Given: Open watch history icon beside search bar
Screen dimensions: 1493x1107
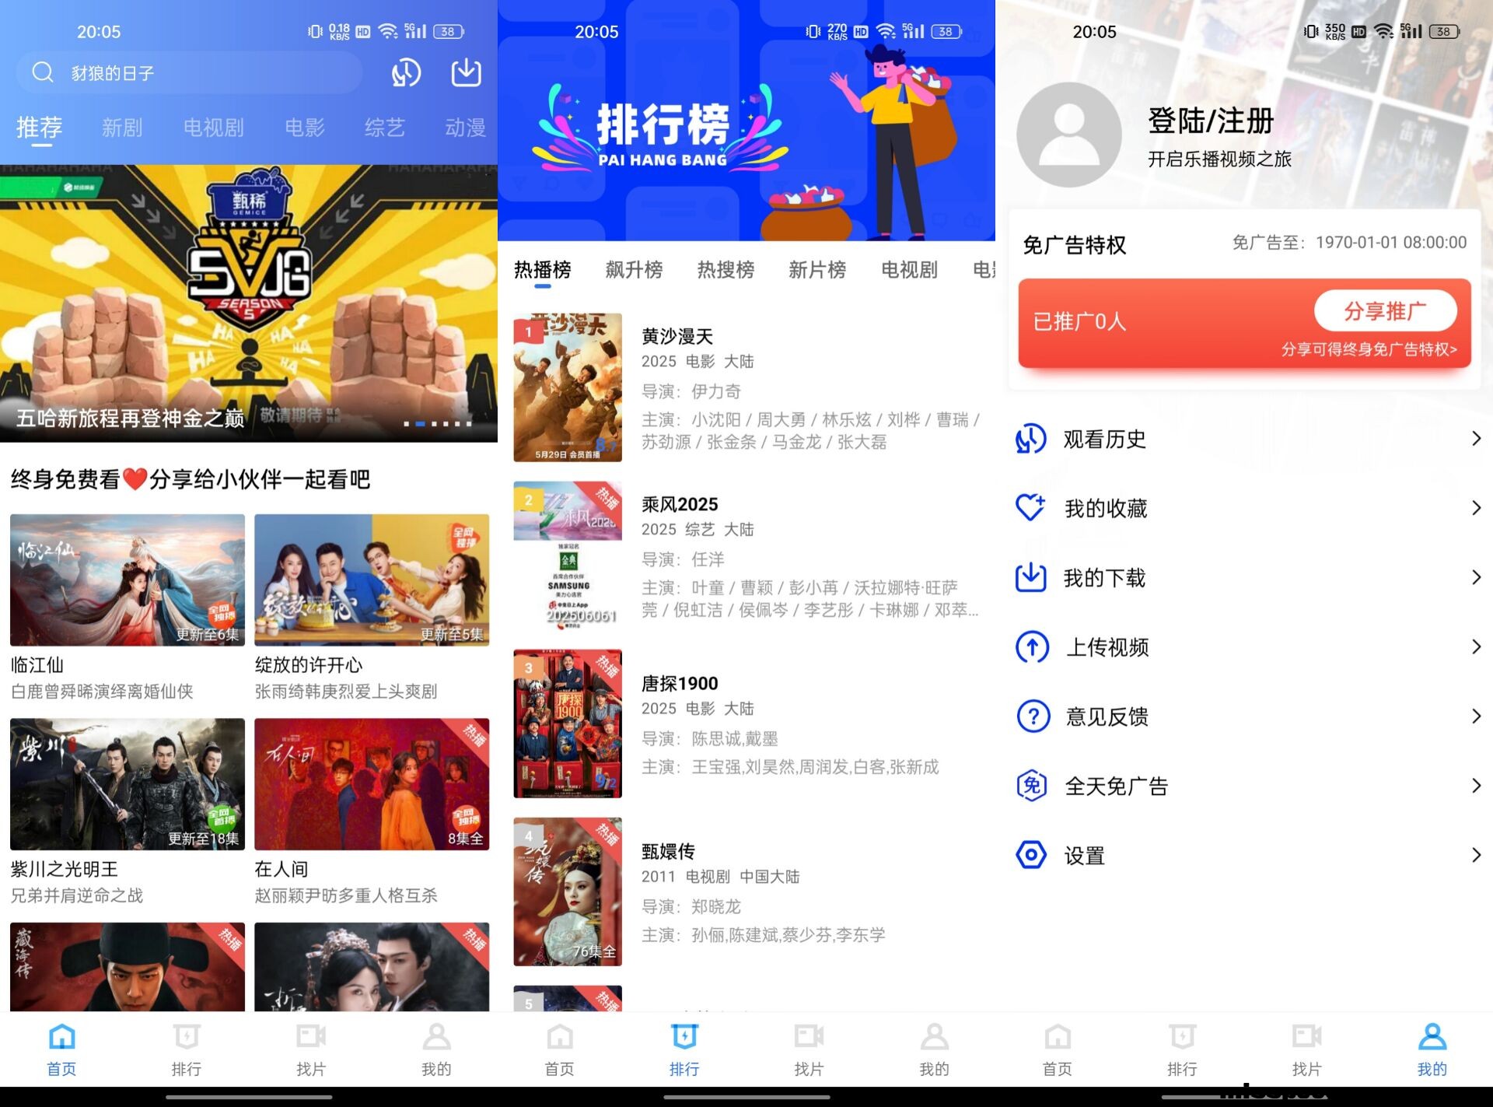Looking at the screenshot, I should click(x=406, y=73).
